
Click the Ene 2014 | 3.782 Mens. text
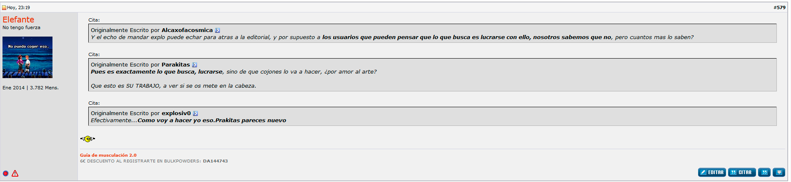(30, 88)
